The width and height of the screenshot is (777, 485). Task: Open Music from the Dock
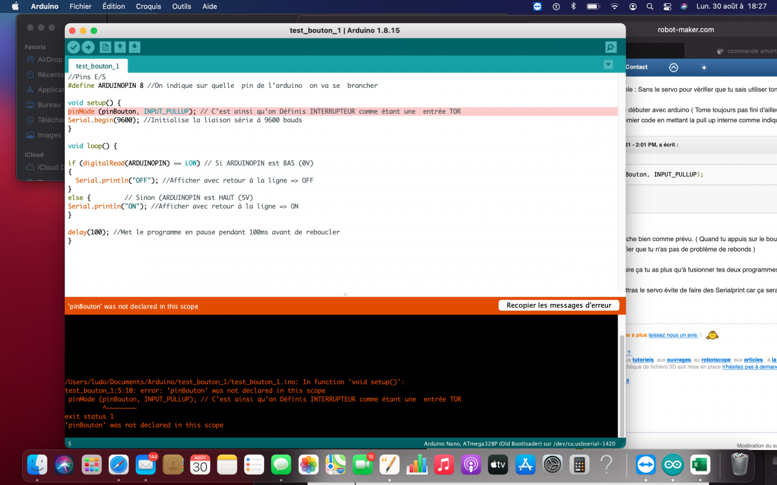tap(444, 464)
